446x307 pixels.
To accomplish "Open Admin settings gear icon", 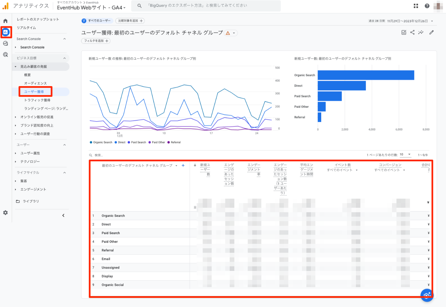I will pos(5,213).
